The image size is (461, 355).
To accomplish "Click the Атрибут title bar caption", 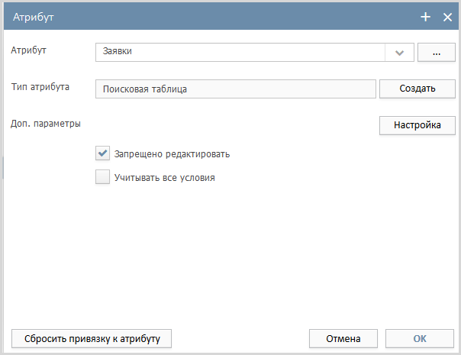I will pyautogui.click(x=34, y=17).
